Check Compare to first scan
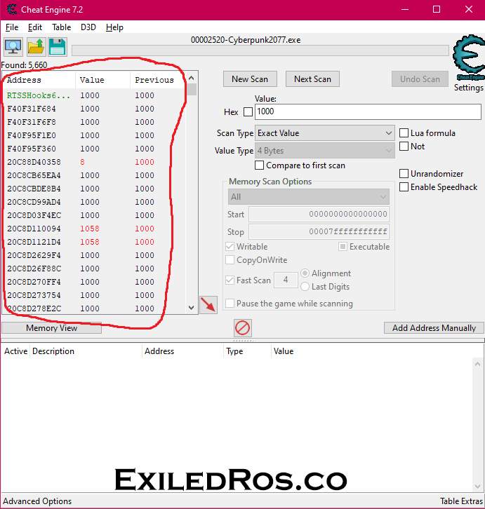Viewport: 485px width, 509px height. click(259, 165)
